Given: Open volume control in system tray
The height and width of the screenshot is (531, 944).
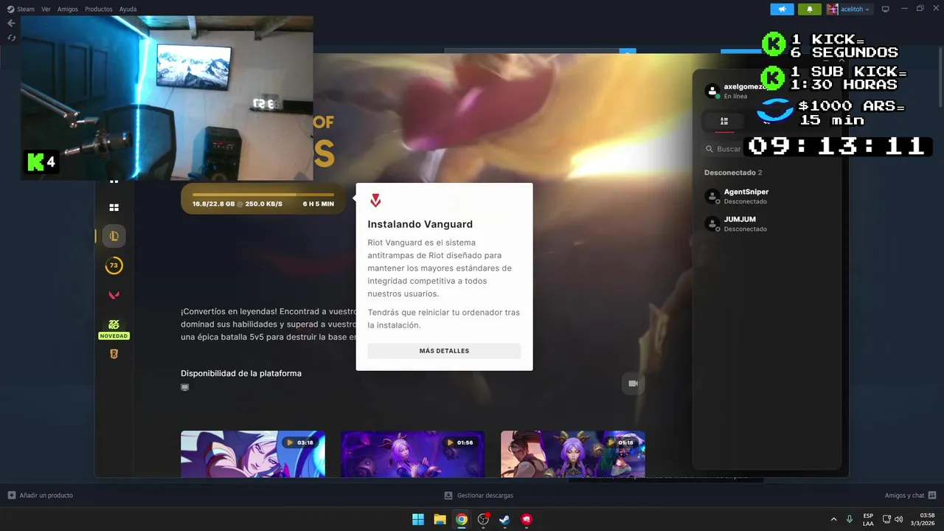Looking at the screenshot, I should coord(898,519).
